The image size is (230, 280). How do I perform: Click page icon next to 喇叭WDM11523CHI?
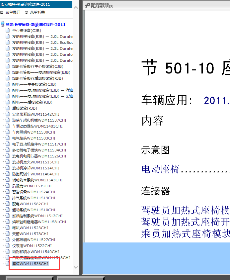[8, 228]
